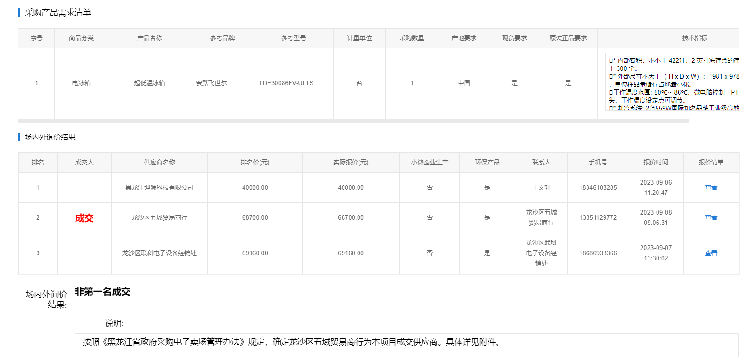Open 查看 link for 黑龙江锂源科技有限公司

click(711, 187)
